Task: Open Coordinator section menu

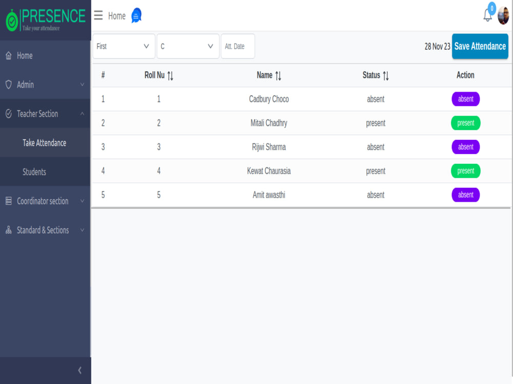Action: pos(45,201)
